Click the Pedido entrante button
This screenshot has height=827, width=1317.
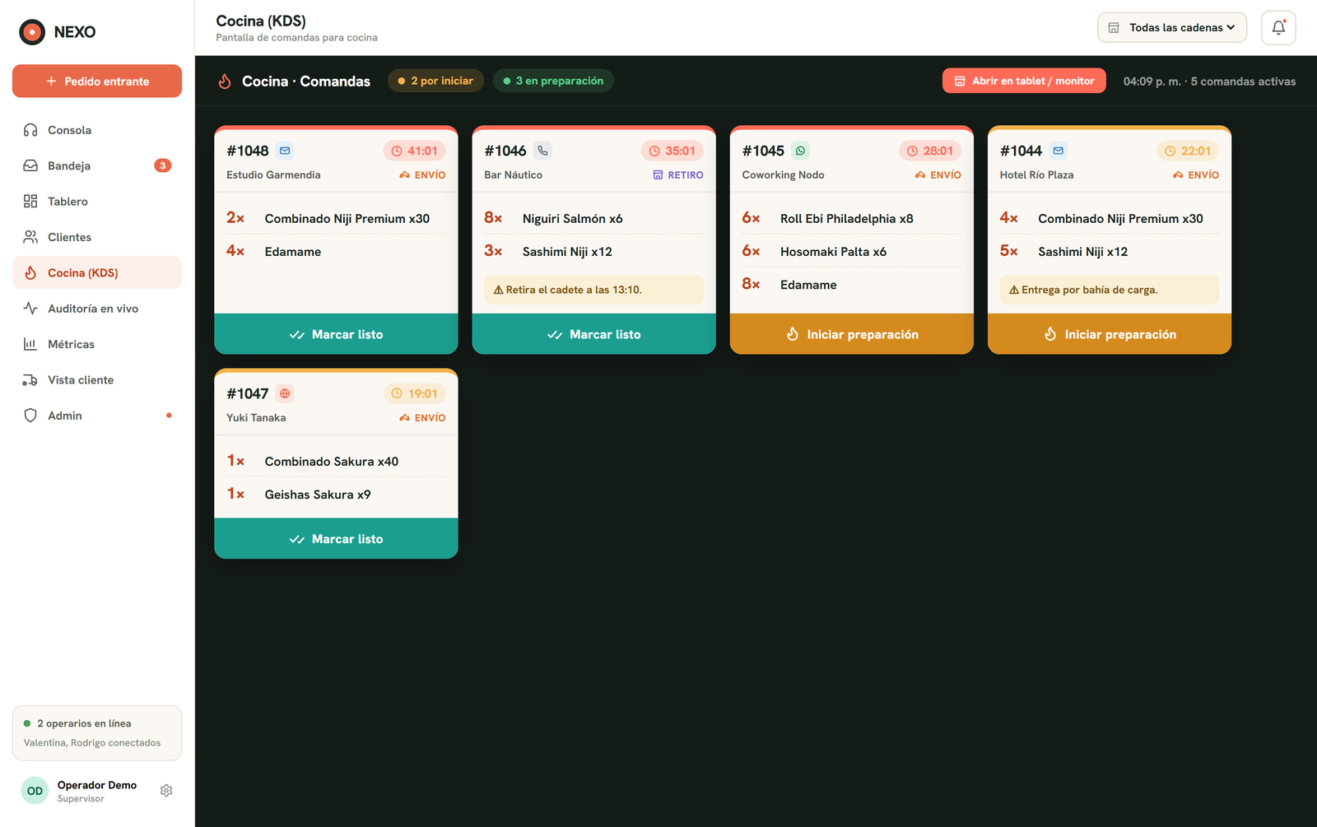pyautogui.click(x=97, y=81)
